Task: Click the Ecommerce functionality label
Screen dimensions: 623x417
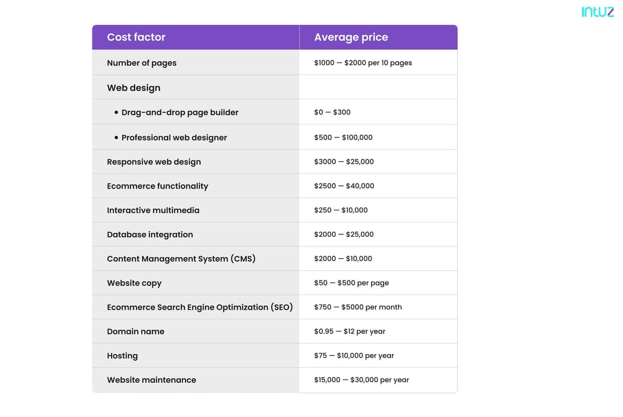Action: pos(157,186)
